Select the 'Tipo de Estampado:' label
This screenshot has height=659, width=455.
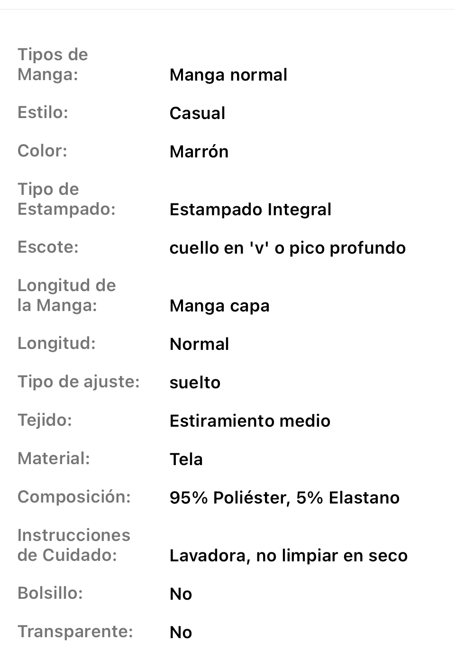click(x=66, y=199)
